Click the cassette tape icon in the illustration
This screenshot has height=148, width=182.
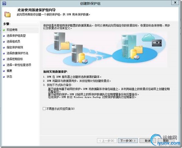pos(157,43)
